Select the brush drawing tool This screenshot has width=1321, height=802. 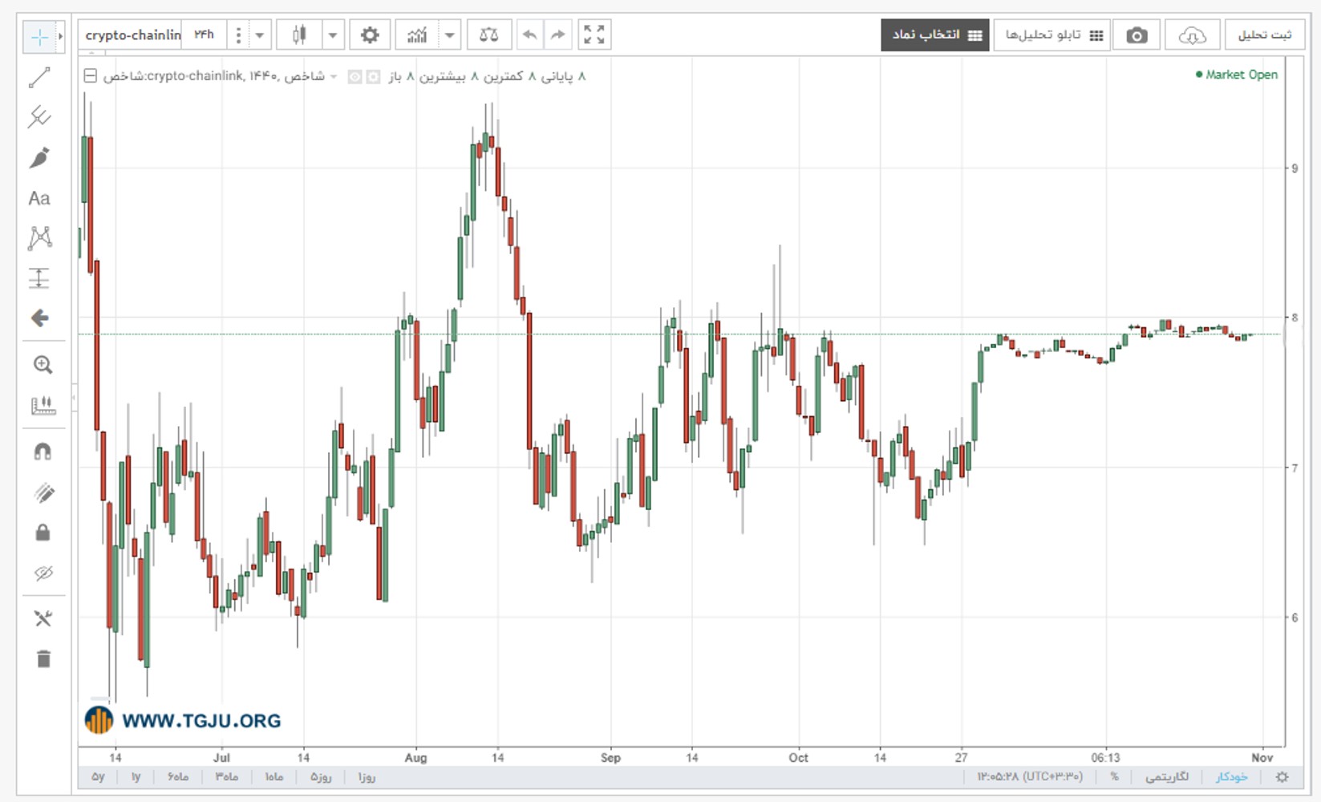pyautogui.click(x=39, y=158)
